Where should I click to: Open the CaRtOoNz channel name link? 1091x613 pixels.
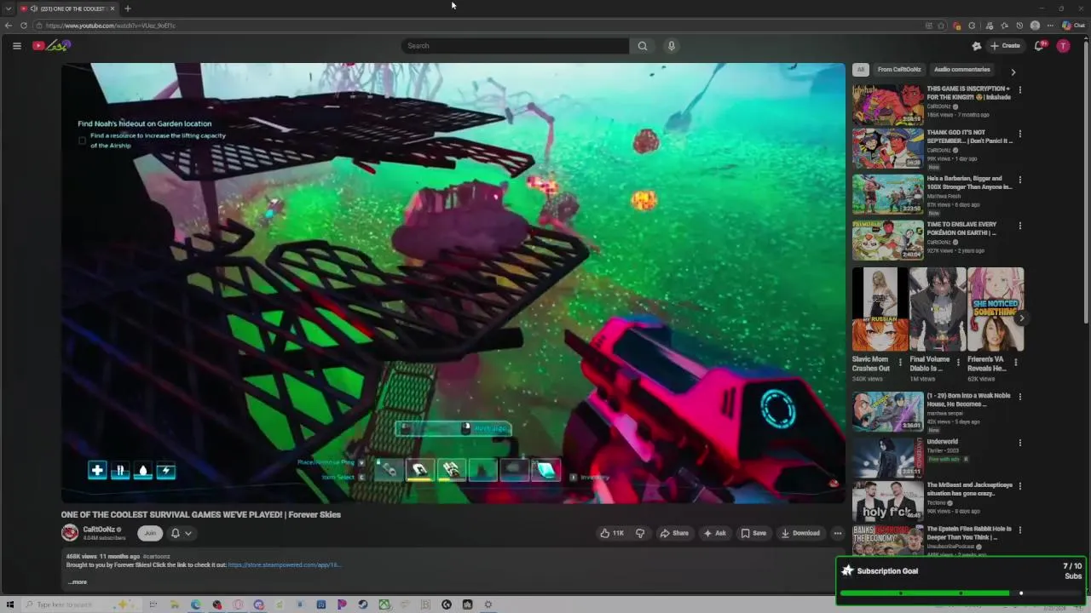pyautogui.click(x=98, y=530)
